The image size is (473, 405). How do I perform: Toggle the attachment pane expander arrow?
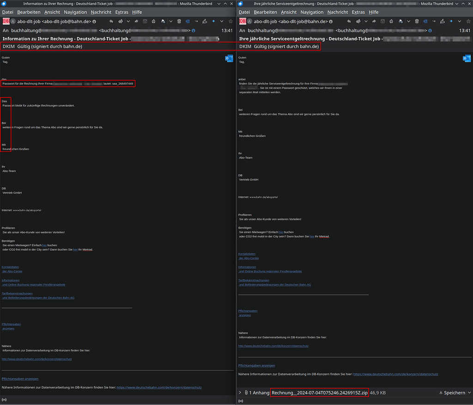point(240,393)
